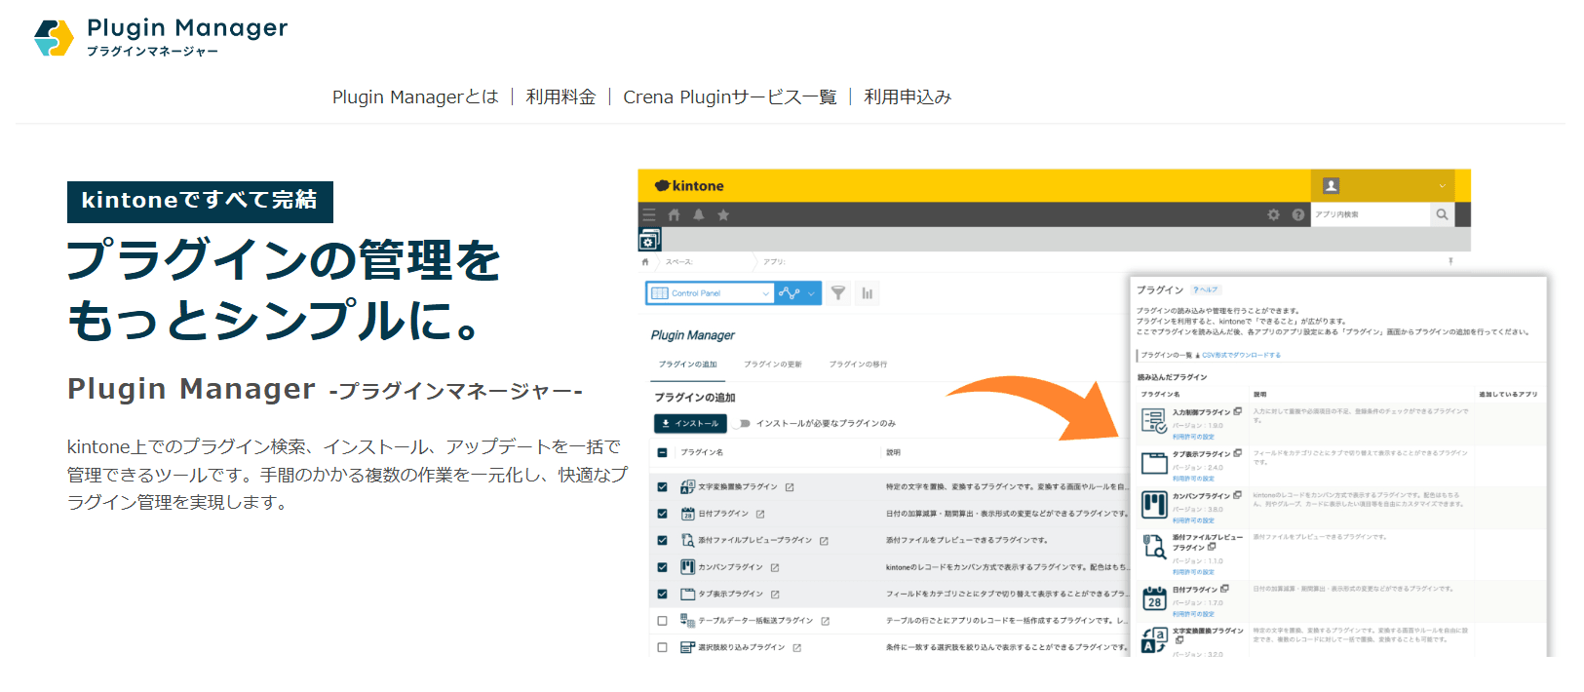Click the ヘルプ link beside プラグイン title

pos(1206,290)
